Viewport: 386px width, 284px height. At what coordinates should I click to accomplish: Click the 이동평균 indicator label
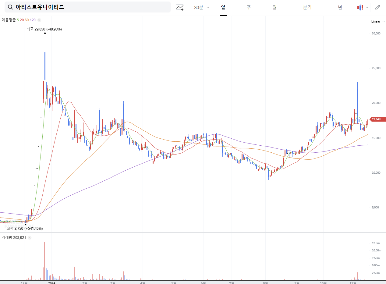tap(9, 20)
